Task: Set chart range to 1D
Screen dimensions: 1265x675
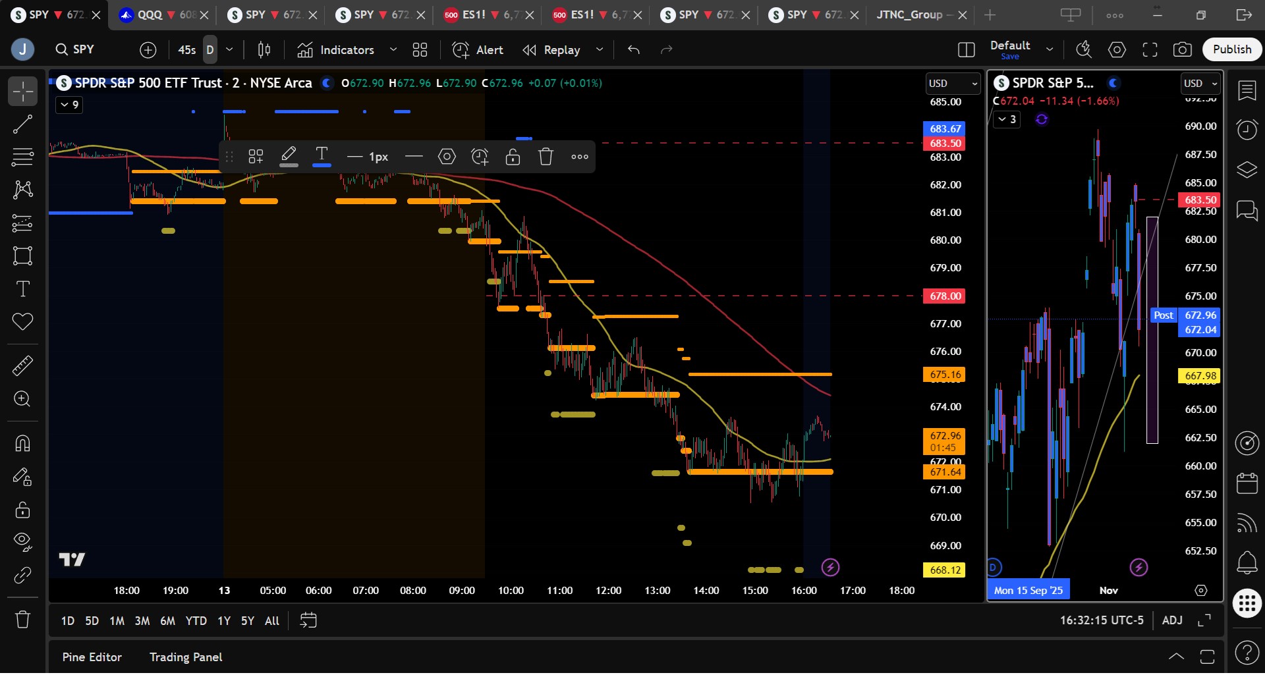Action: [x=68, y=620]
